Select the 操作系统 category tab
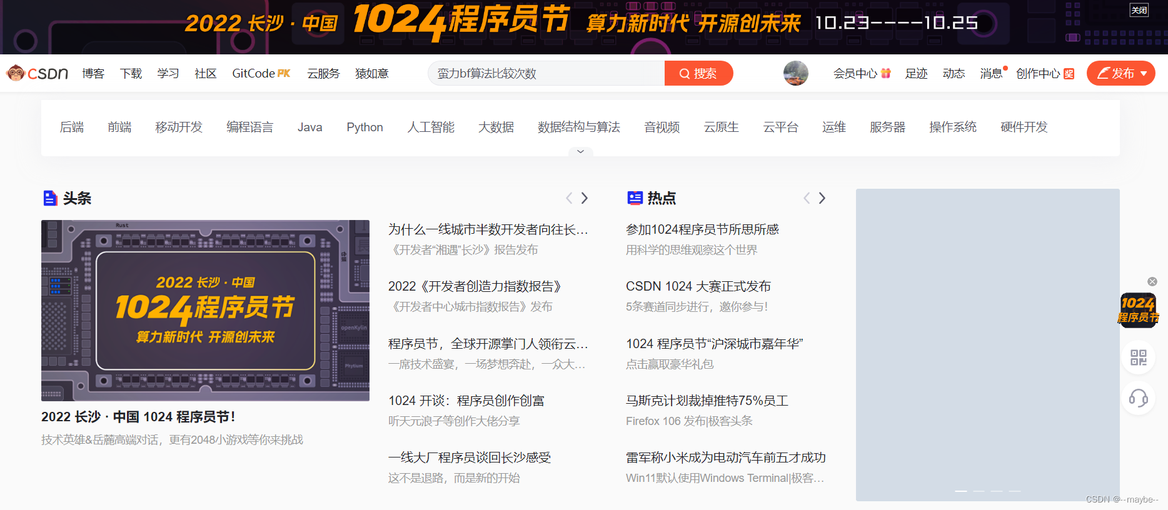This screenshot has width=1168, height=510. point(953,127)
